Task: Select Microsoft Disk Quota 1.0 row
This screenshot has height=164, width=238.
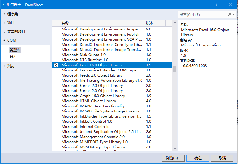Action: click(112, 55)
